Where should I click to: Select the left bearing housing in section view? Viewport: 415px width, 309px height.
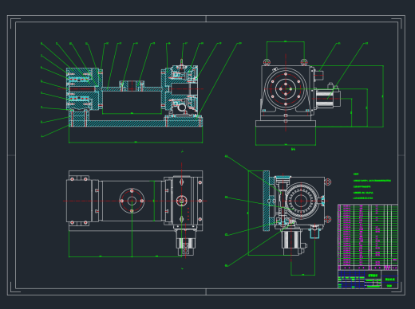coord(83,88)
